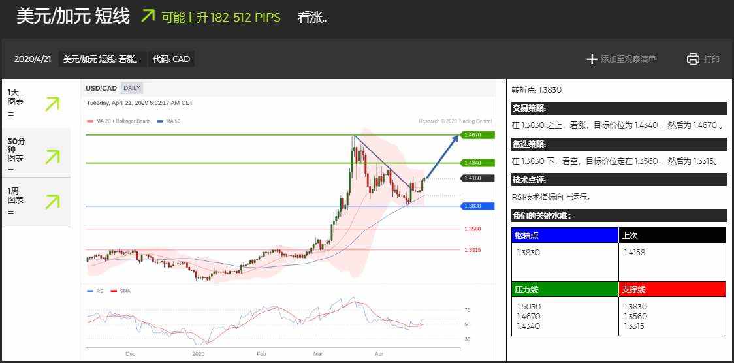This screenshot has height=363, width=734.
Task: Click the 1.5030 resistance value
Action: 528,307
